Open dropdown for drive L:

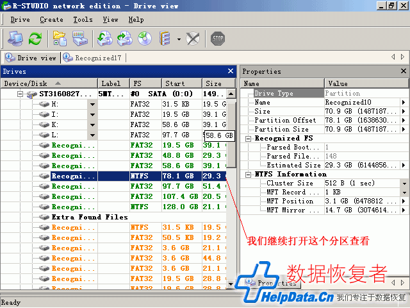(x=92, y=135)
